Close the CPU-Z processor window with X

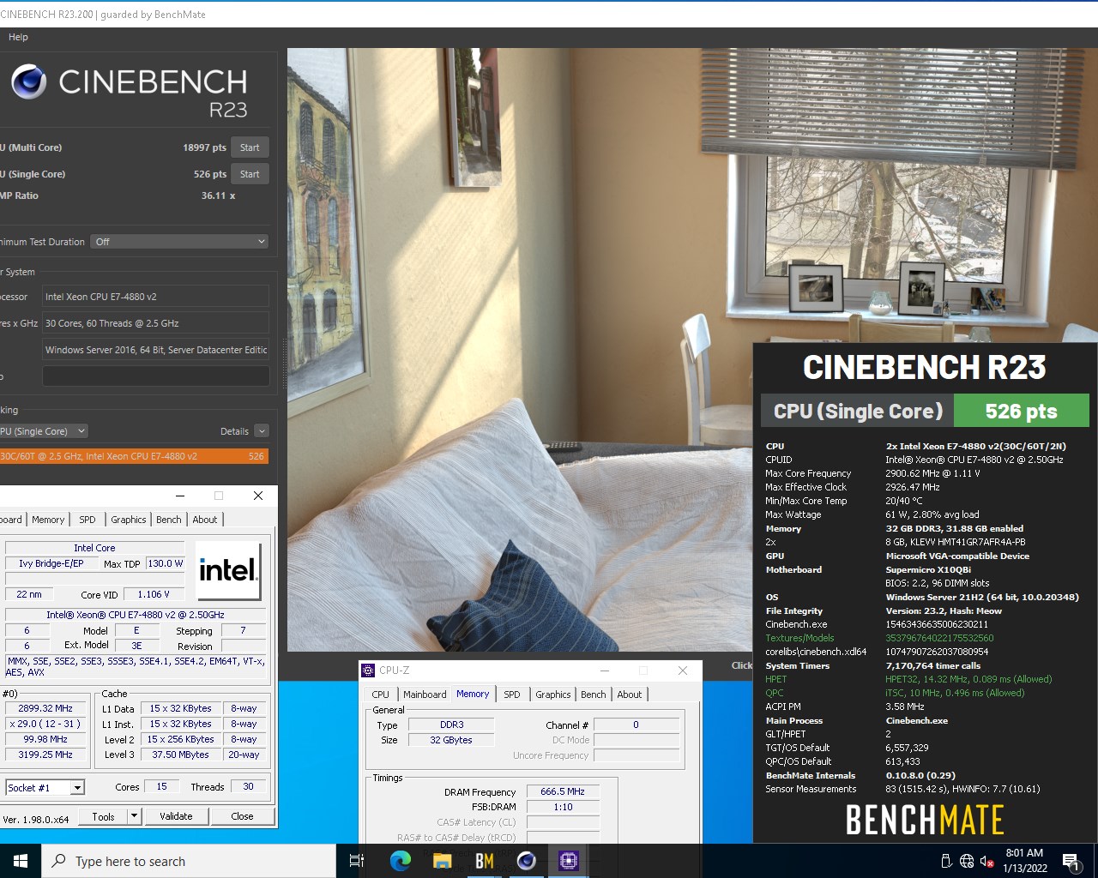pyautogui.click(x=258, y=496)
